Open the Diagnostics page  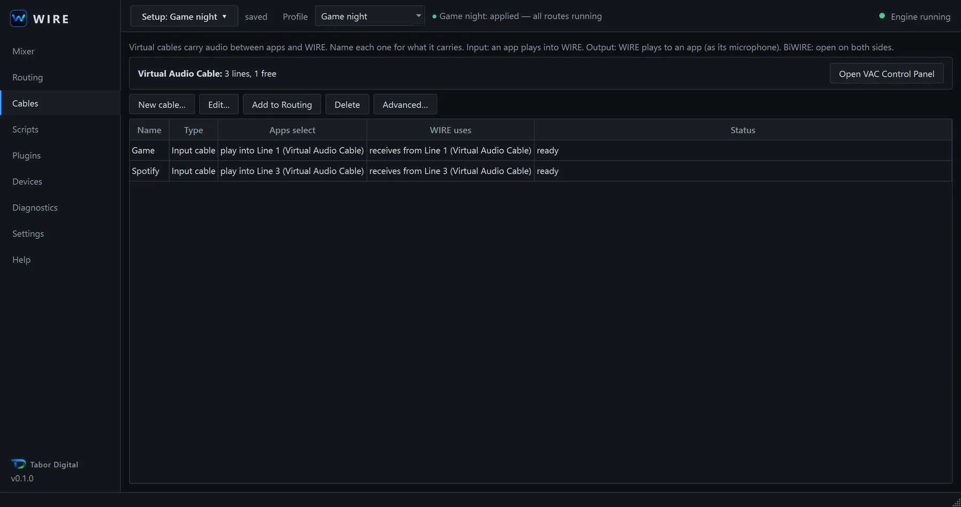tap(60, 208)
